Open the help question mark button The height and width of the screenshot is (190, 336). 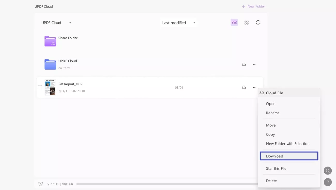[x=328, y=182]
